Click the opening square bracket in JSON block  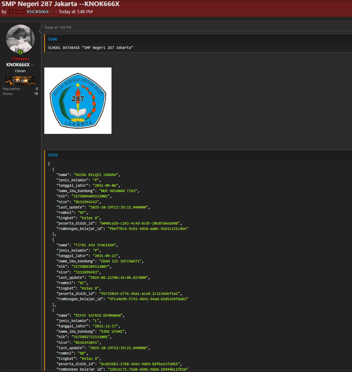pos(49,164)
